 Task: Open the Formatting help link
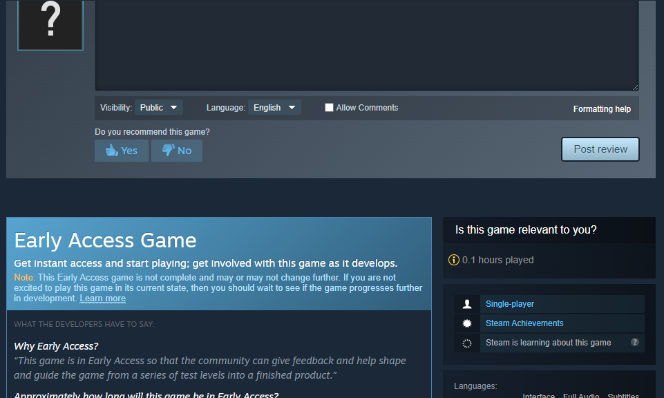click(602, 108)
